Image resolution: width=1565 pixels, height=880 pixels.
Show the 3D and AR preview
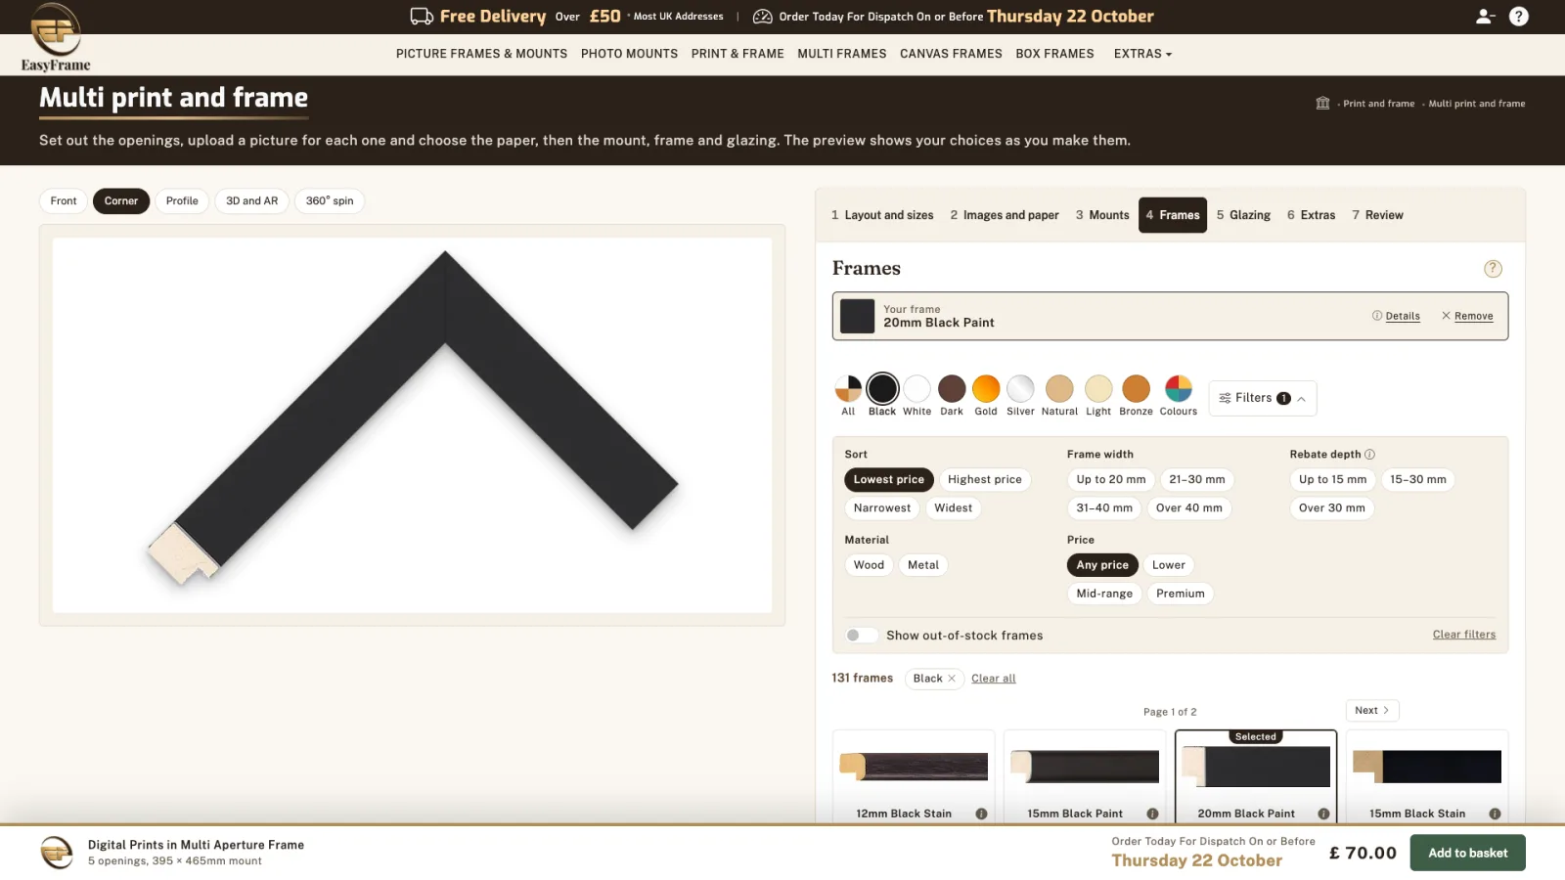pos(251,201)
